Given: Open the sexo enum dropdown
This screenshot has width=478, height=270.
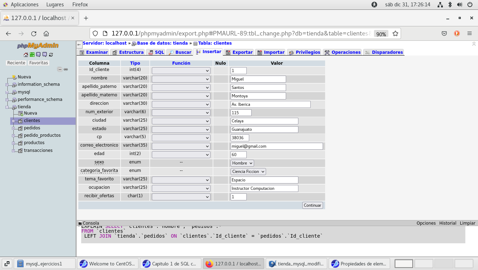Looking at the screenshot, I should pyautogui.click(x=242, y=163).
